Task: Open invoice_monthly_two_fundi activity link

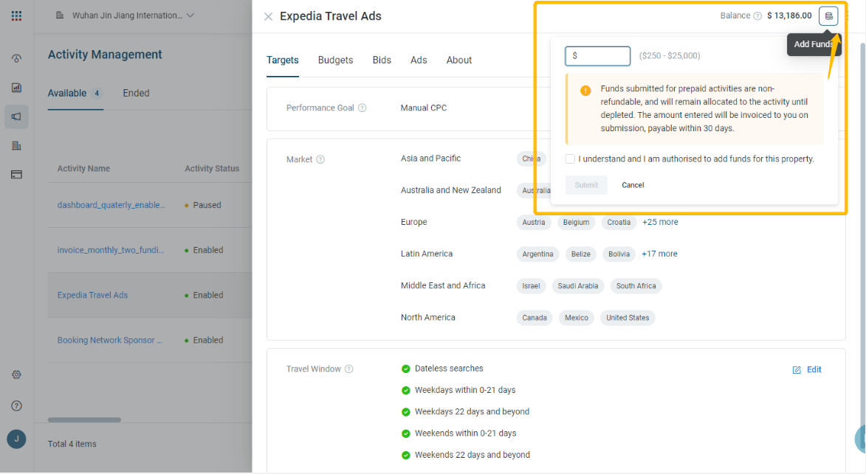Action: click(111, 250)
